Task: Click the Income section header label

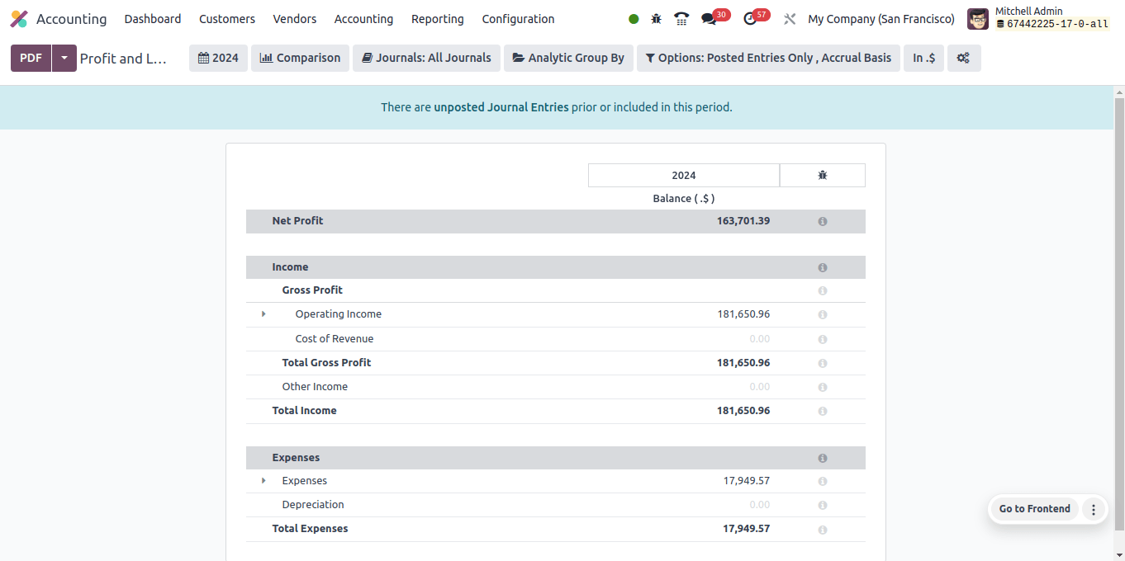Action: 290,267
